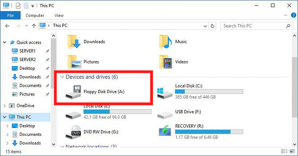Open the Help question mark icon

pyautogui.click(x=294, y=15)
